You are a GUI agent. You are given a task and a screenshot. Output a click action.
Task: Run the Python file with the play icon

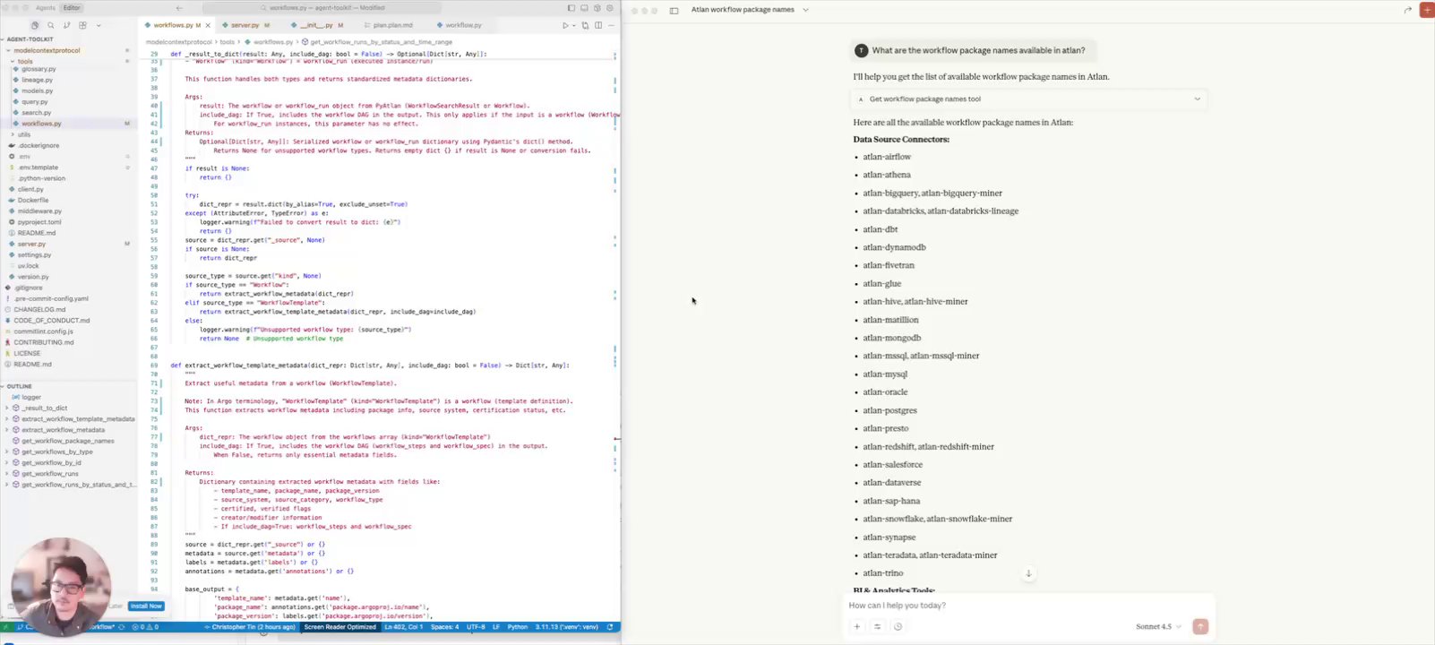click(x=565, y=25)
